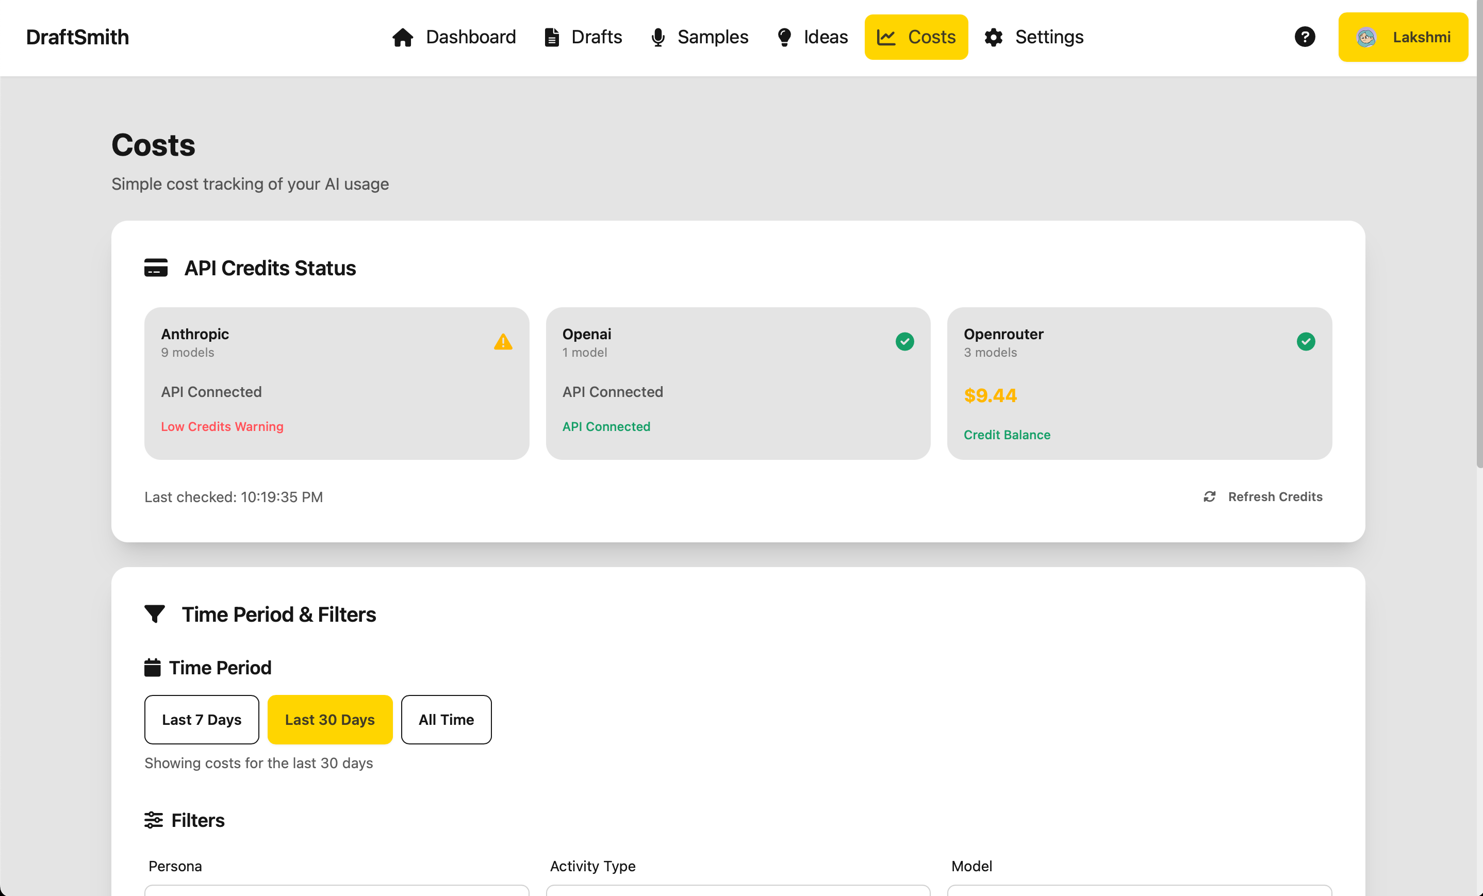Viewport: 1483px width, 896px height.
Task: Click the Dashboard home icon
Action: click(403, 37)
